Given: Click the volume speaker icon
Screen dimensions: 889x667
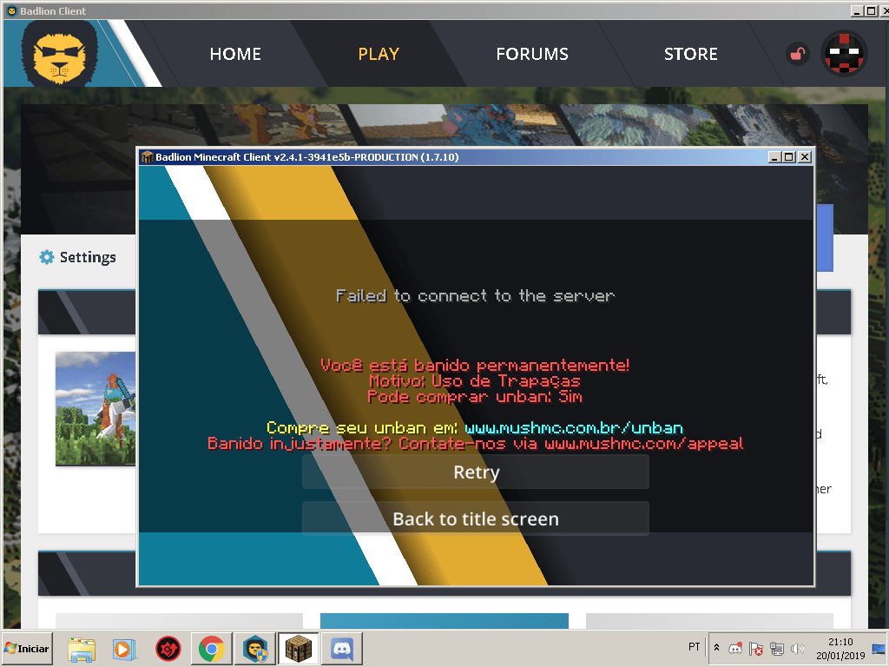Looking at the screenshot, I should pyautogui.click(x=798, y=648).
